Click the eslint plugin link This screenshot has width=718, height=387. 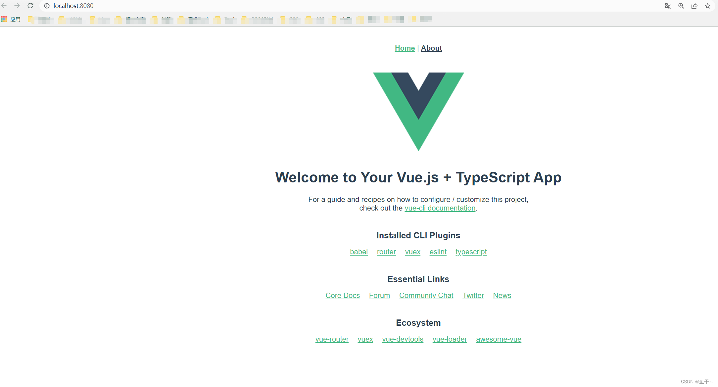point(437,251)
